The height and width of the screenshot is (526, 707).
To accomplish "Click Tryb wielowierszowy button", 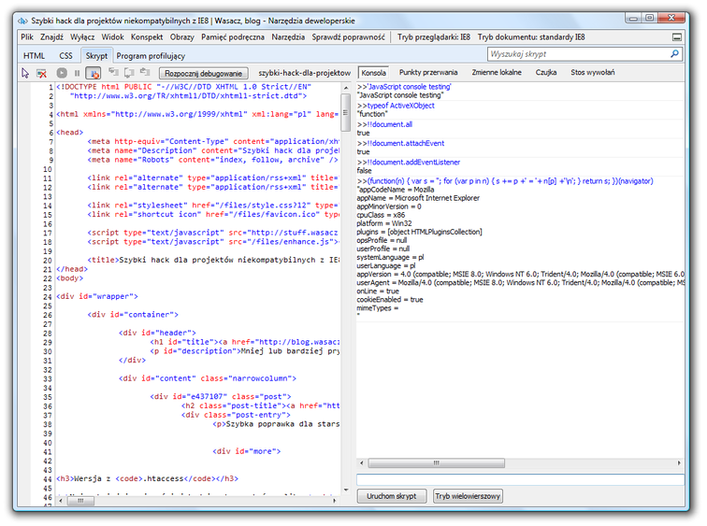I will 468,496.
